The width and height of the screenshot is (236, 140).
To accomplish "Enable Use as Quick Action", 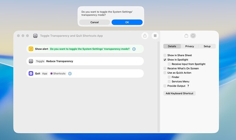I will point(165,73).
